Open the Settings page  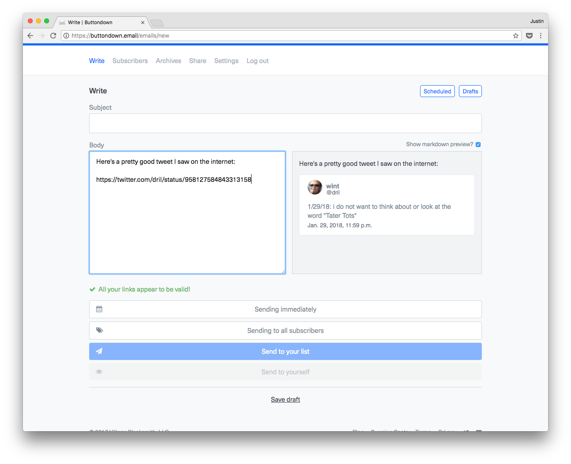click(x=226, y=61)
